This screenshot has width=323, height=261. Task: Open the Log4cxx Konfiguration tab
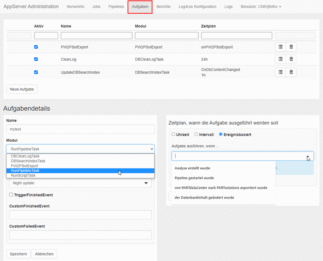pos(197,7)
